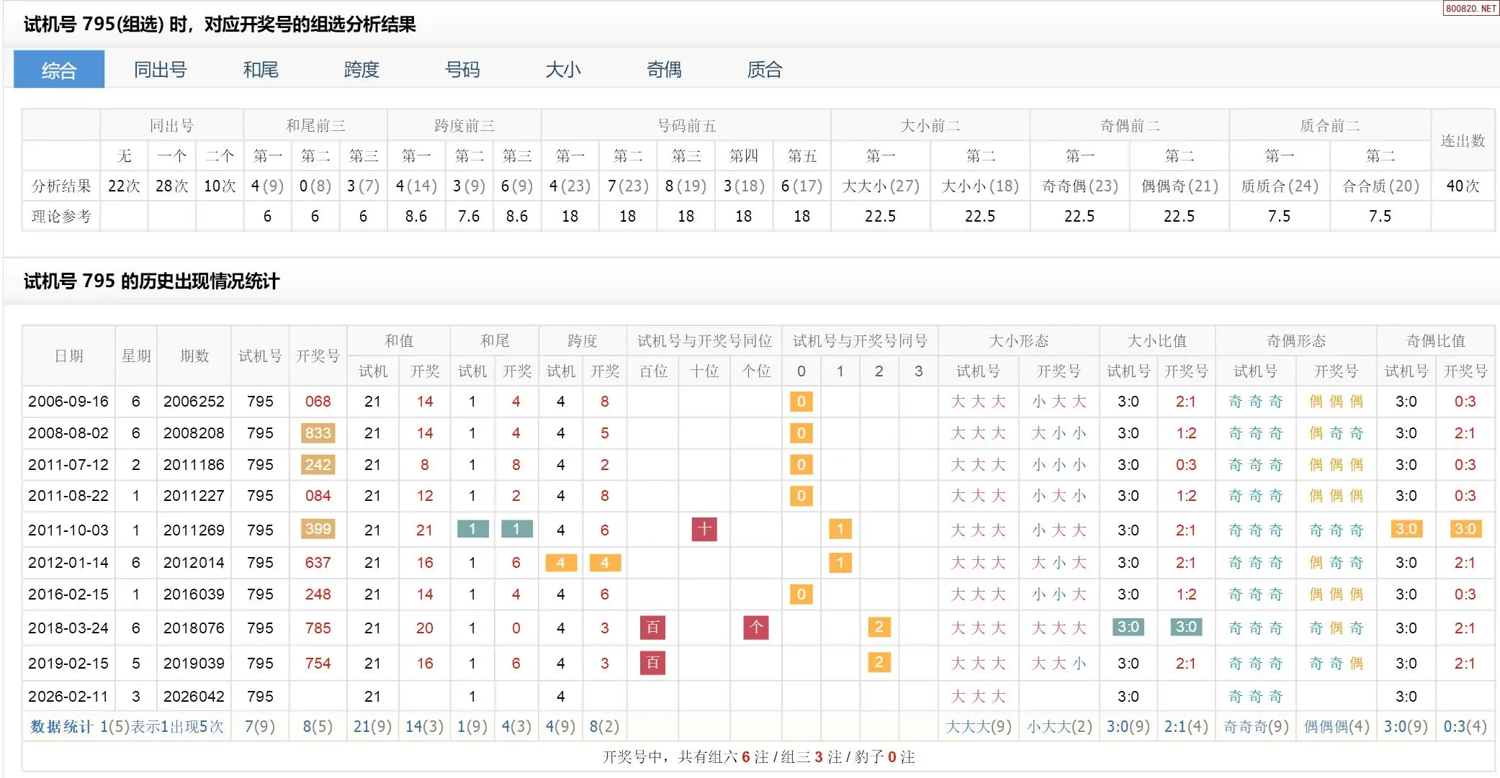The width and height of the screenshot is (1500, 778).
Task: Click highlighted 399 draw number badge
Action: pos(318,530)
